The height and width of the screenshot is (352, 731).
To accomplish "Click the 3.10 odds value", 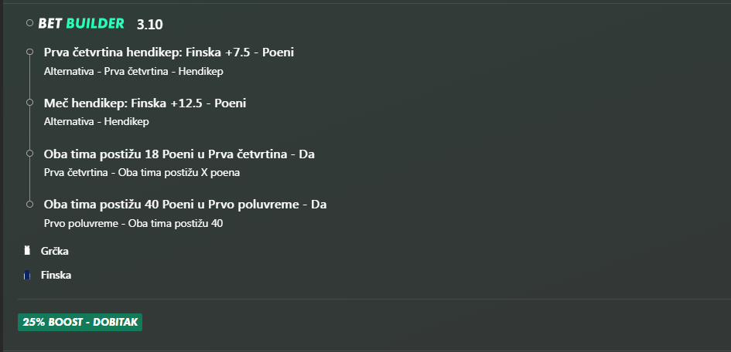I will pos(149,25).
